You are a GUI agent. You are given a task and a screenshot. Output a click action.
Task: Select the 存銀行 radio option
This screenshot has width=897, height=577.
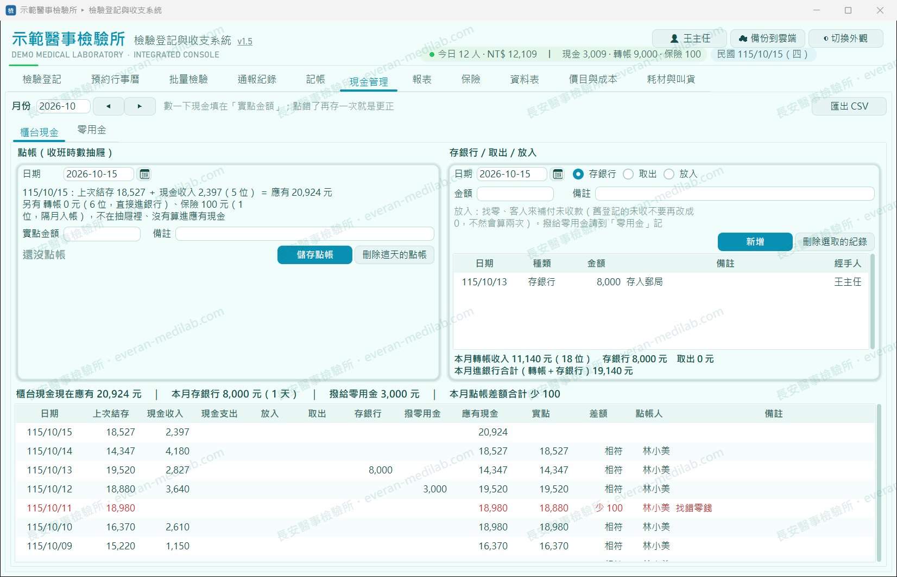(x=594, y=174)
